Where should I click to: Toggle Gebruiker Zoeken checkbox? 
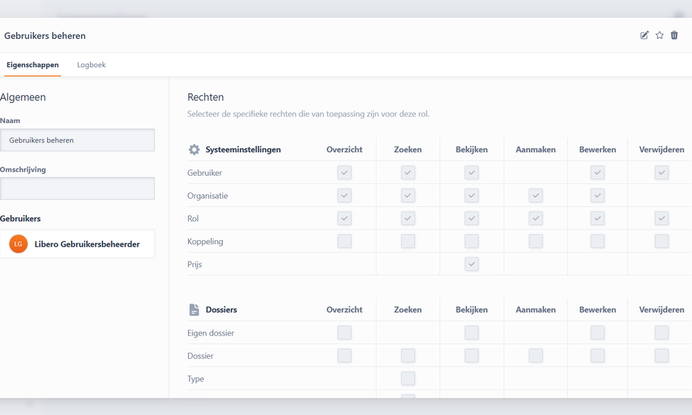(408, 172)
